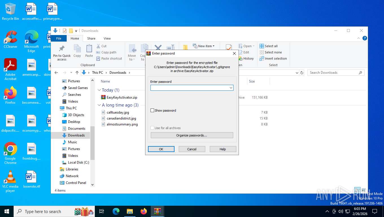Screen dimensions: 384x217
Task: Click the Organize passwords button
Action: coord(192,135)
